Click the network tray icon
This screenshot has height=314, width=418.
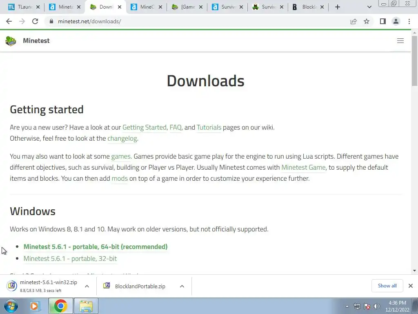pyautogui.click(x=357, y=306)
